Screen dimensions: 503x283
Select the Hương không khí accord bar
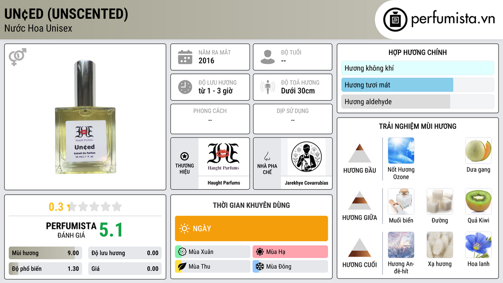[x=418, y=68]
